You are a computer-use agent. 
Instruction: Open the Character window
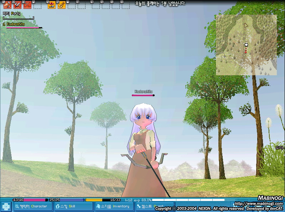click(33, 206)
